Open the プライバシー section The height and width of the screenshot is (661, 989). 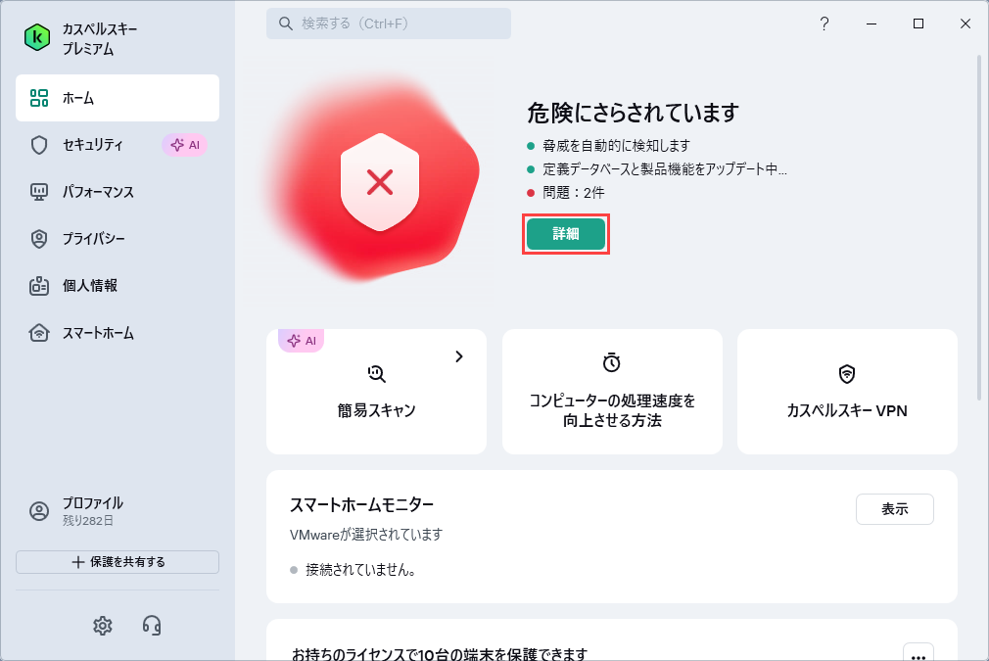pyautogui.click(x=118, y=238)
